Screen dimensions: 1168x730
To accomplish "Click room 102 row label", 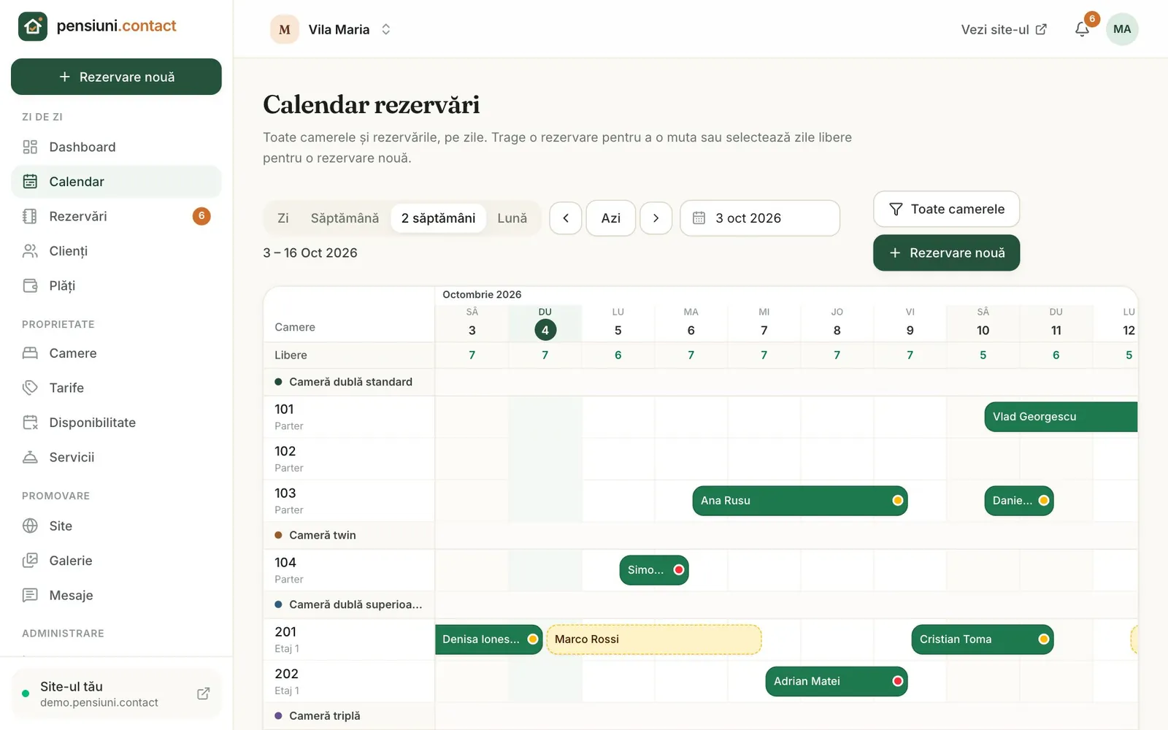I will click(x=349, y=458).
